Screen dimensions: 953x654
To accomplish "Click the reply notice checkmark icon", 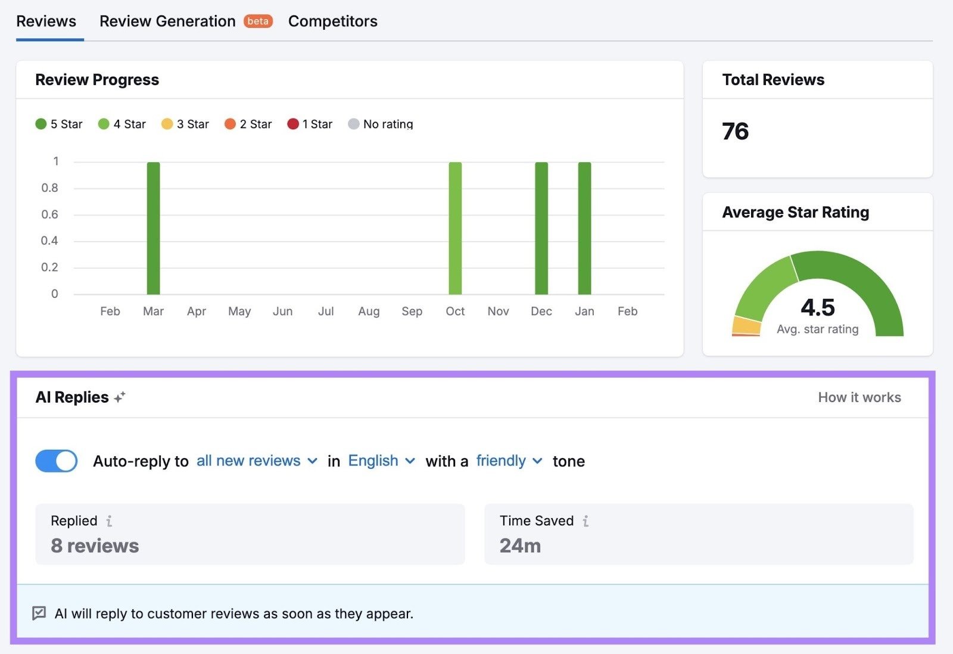I will pos(39,613).
